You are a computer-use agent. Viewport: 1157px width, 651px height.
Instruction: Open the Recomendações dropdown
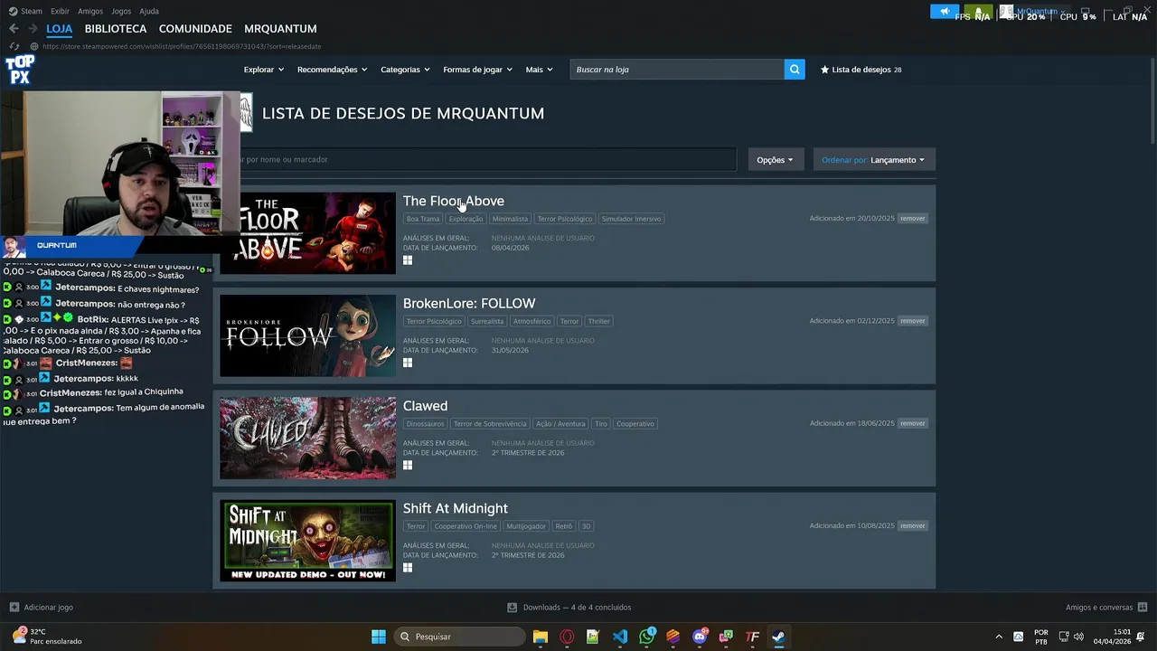332,70
